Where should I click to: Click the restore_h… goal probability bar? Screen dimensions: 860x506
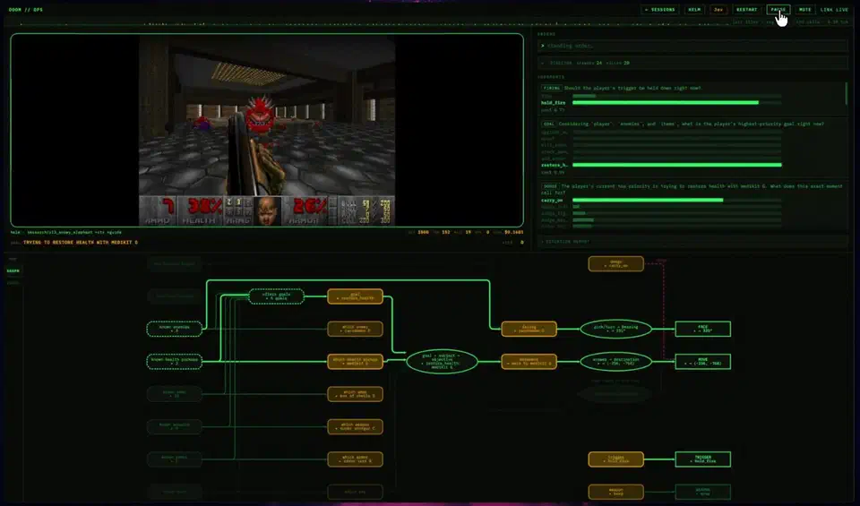click(x=677, y=165)
